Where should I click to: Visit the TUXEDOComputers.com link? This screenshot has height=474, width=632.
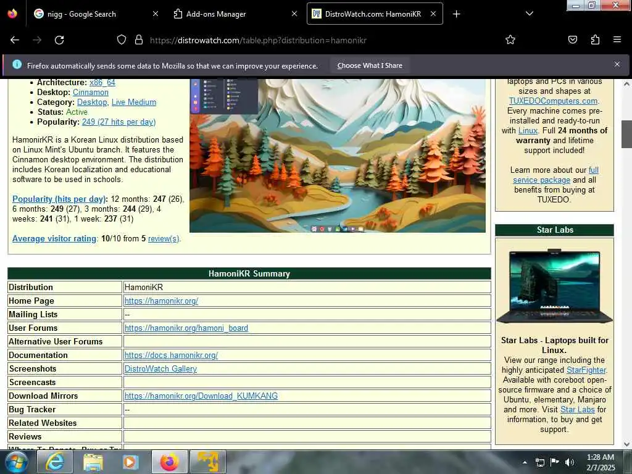[x=553, y=101]
